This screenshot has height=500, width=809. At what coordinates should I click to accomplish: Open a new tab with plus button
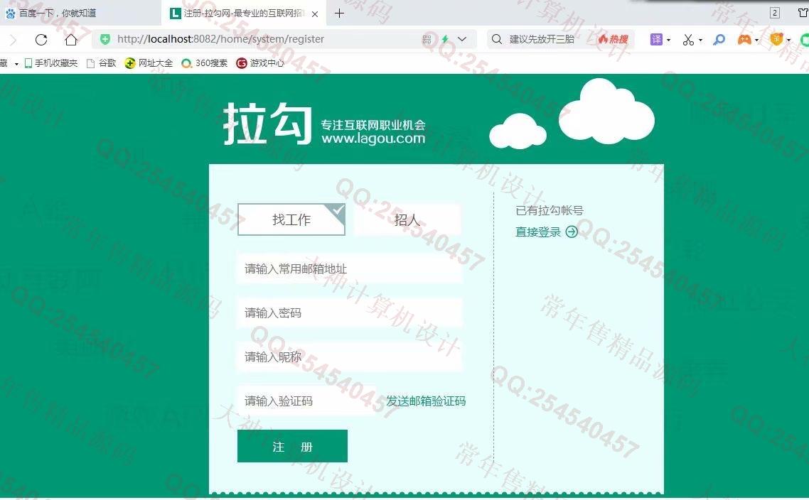[x=339, y=13]
